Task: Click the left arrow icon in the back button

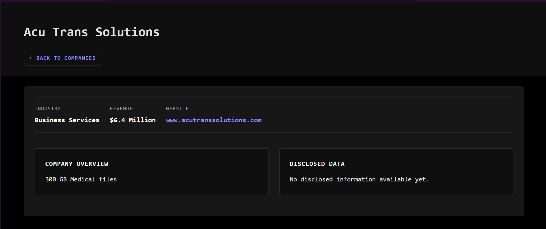Action: [31, 58]
